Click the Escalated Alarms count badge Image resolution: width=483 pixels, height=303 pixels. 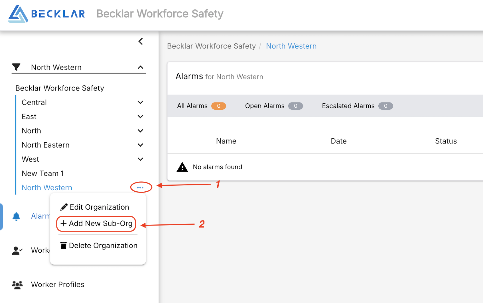(x=386, y=106)
